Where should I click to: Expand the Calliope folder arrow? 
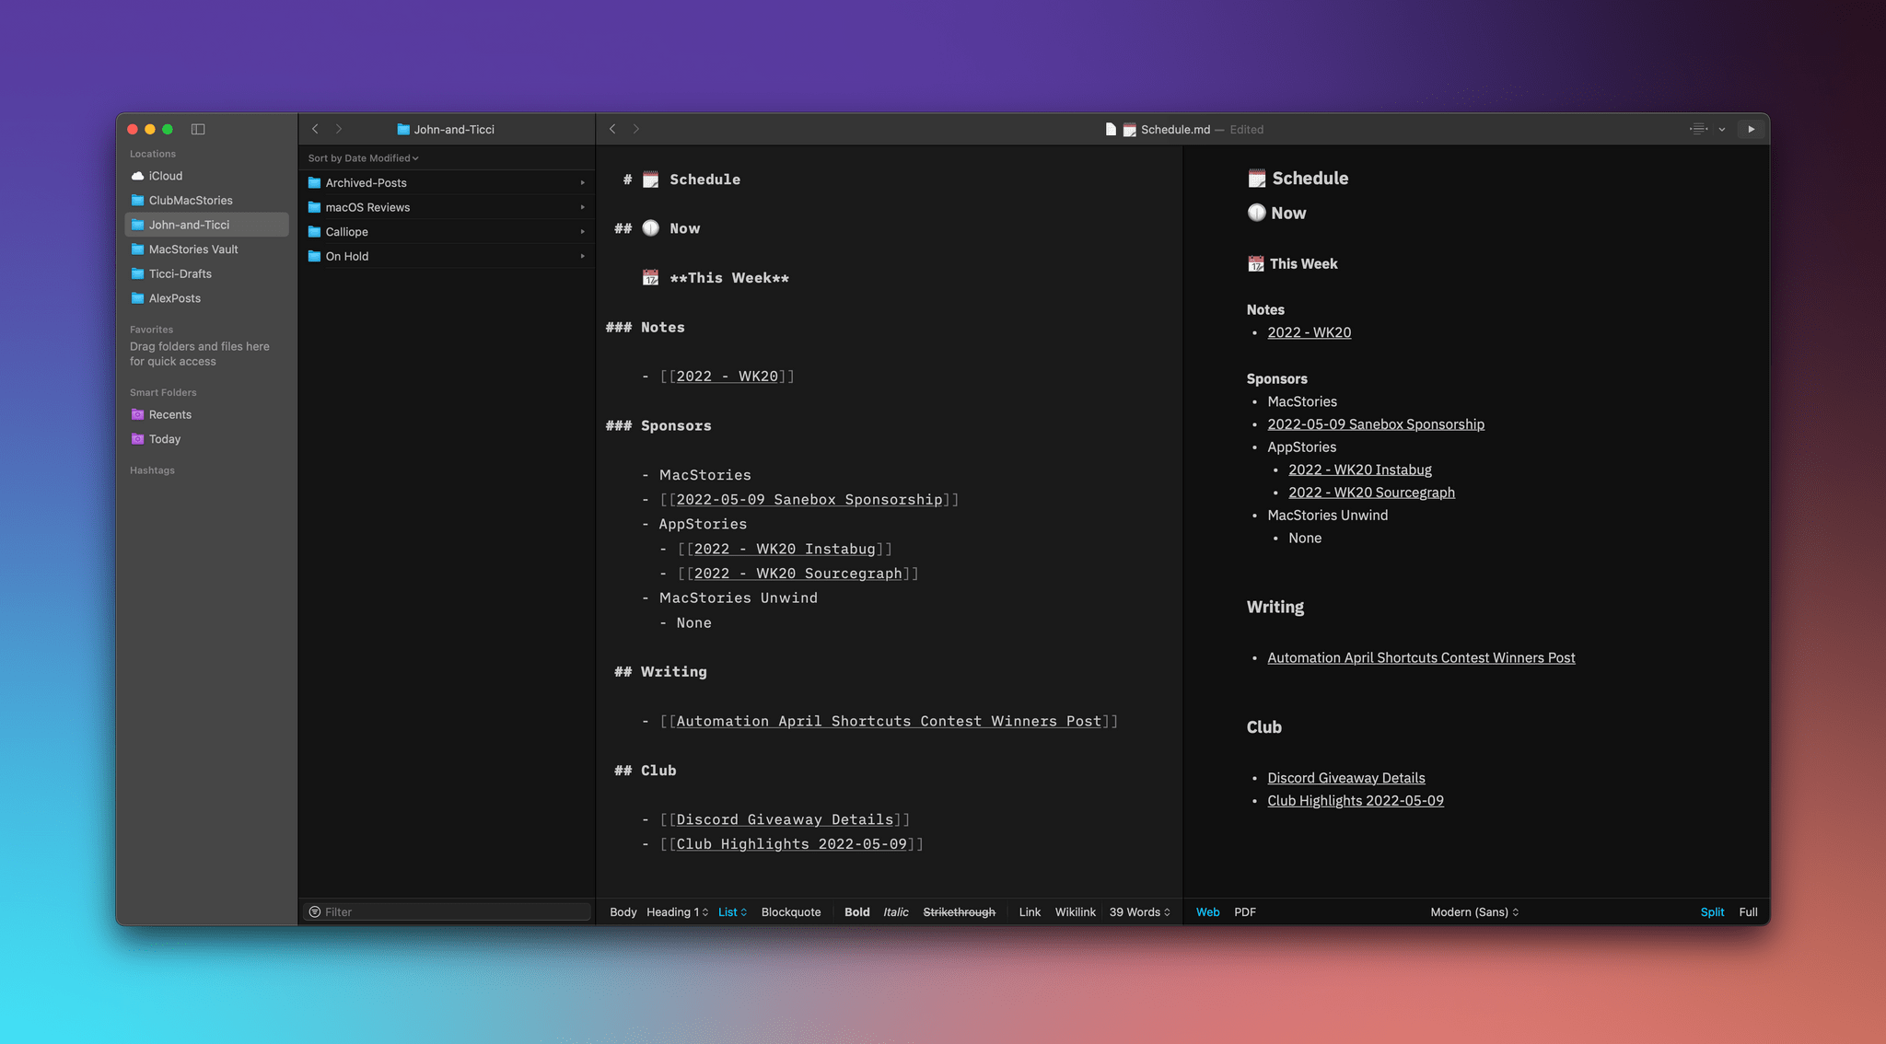582,231
